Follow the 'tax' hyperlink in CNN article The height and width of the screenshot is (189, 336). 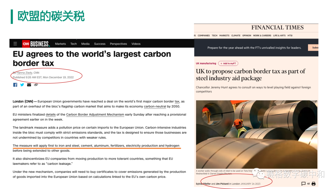[x=177, y=101]
